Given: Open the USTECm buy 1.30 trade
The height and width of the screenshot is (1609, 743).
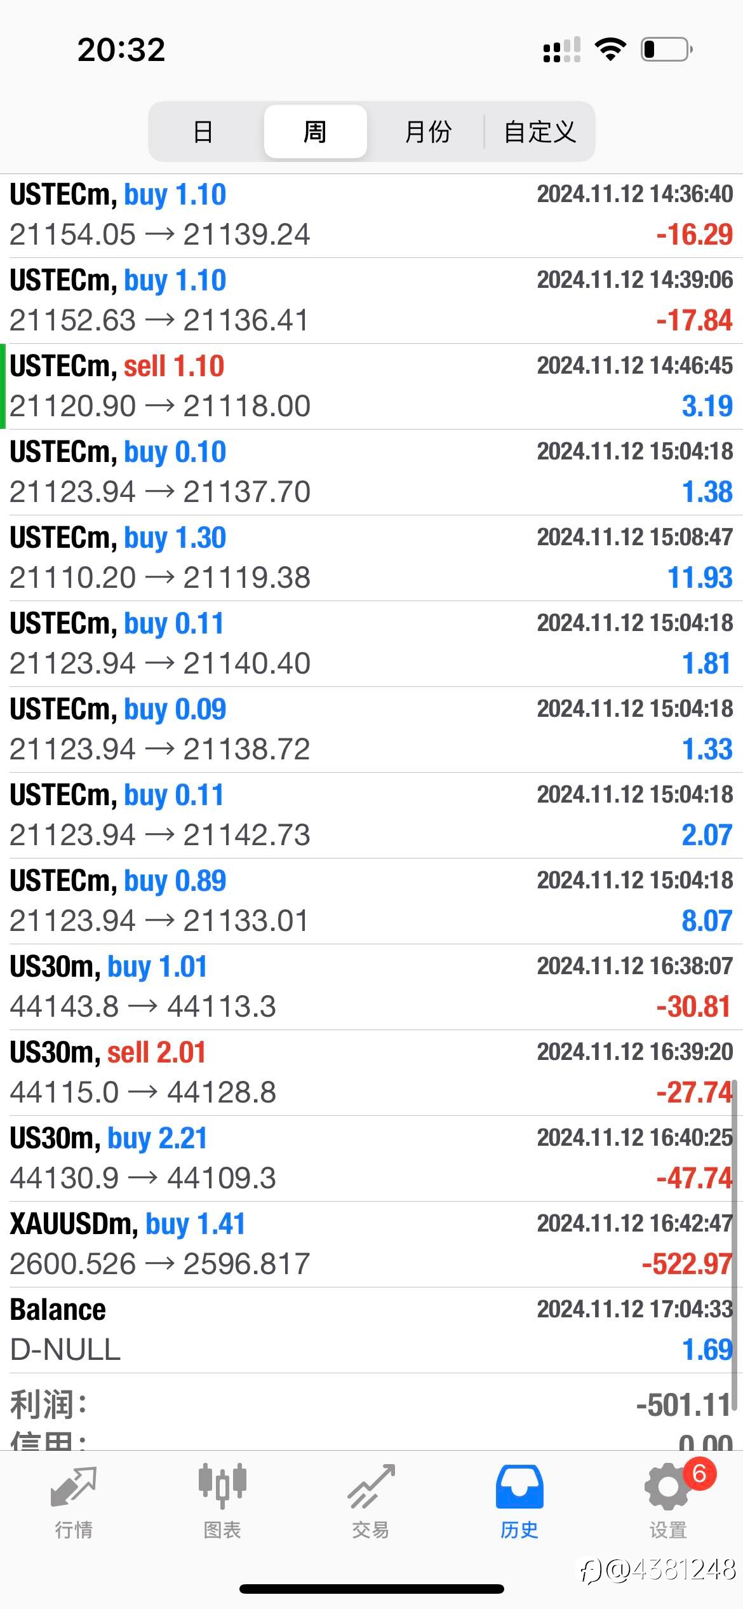Looking at the screenshot, I should tap(371, 558).
